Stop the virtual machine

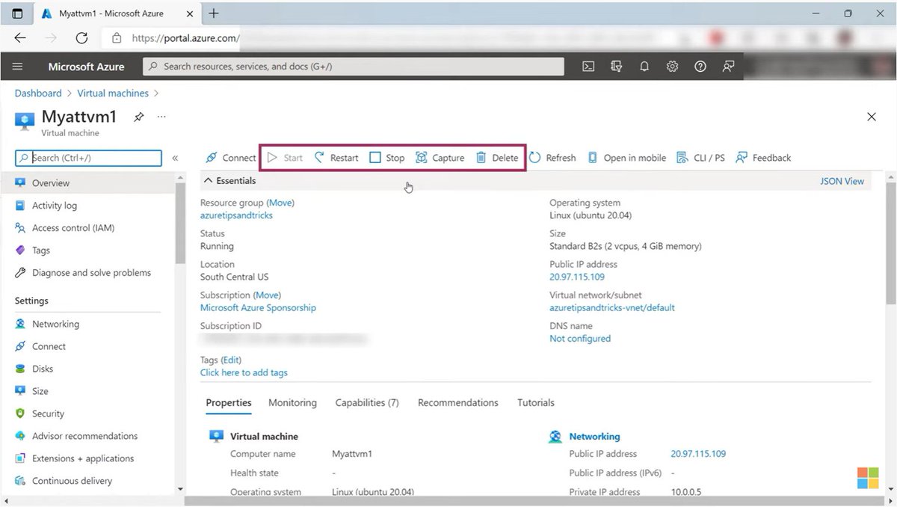387,158
